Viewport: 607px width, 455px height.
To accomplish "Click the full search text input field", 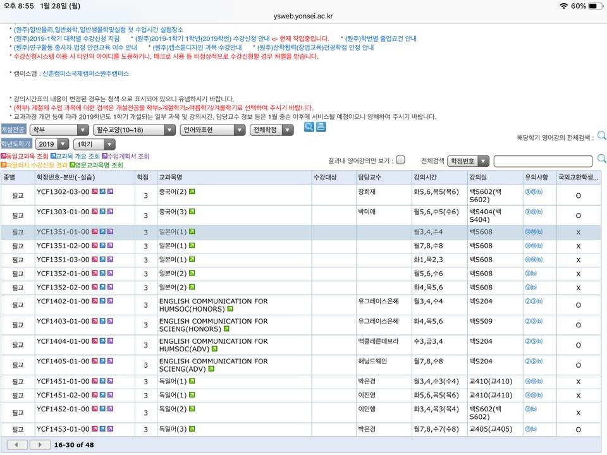I will coord(543,161).
